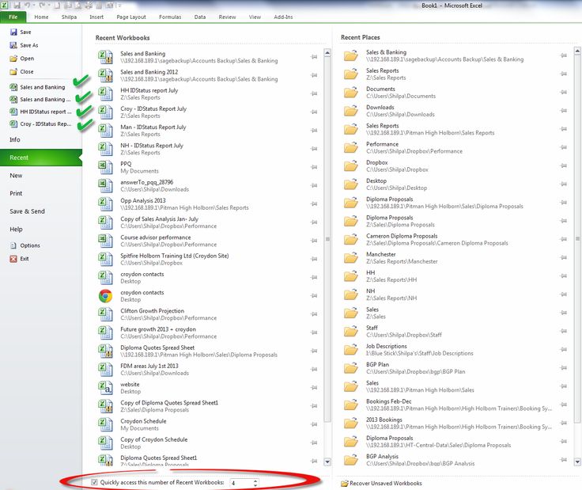Click the Save icon in the File menu
This screenshot has height=490, width=582.
coord(13,32)
